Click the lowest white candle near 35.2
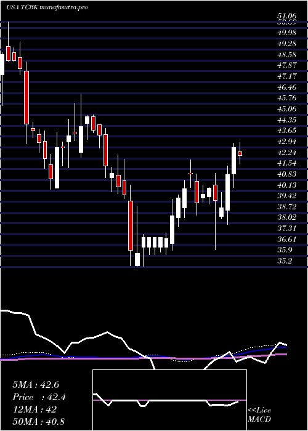This screenshot has height=431, width=308. [137, 260]
